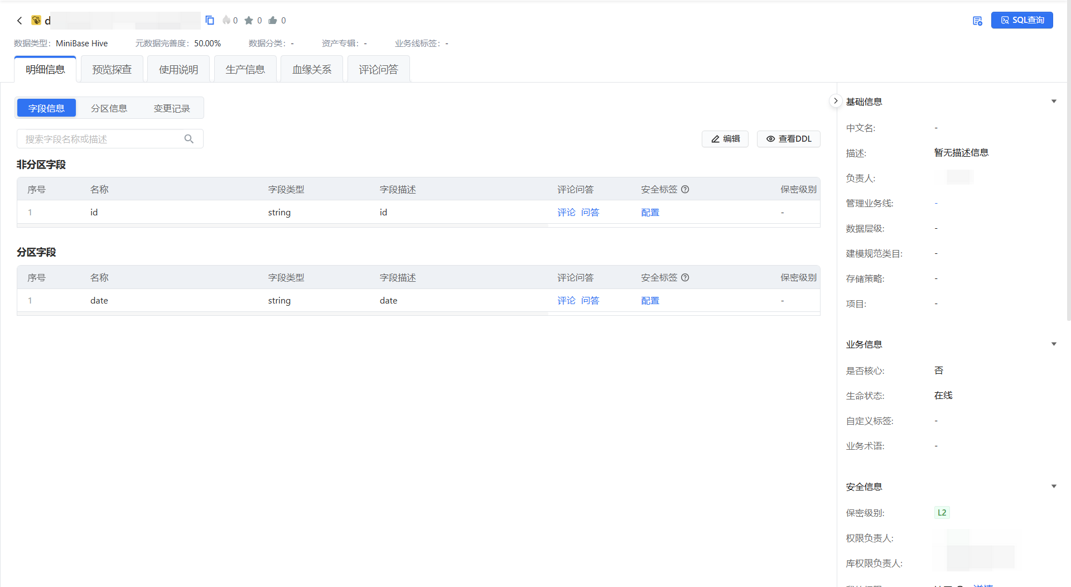This screenshot has height=587, width=1071.
Task: Switch to the 变更记录 sub-tab
Action: [172, 108]
